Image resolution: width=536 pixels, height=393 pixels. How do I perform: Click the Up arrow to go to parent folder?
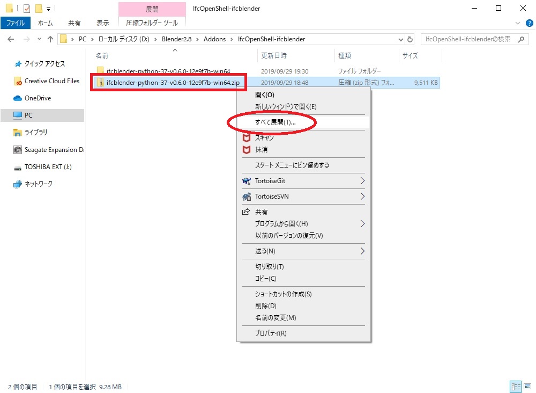point(50,39)
